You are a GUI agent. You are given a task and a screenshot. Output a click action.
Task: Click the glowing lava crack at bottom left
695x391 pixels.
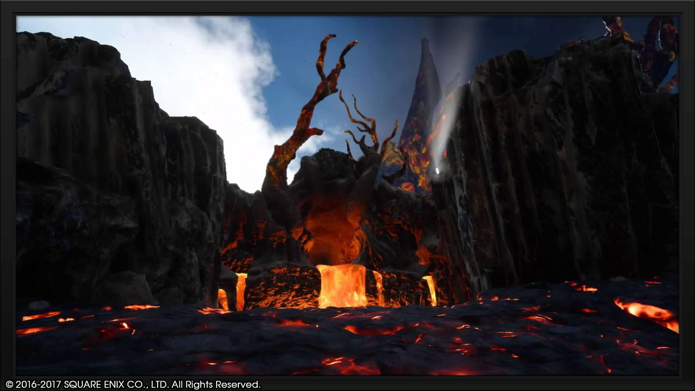40,316
